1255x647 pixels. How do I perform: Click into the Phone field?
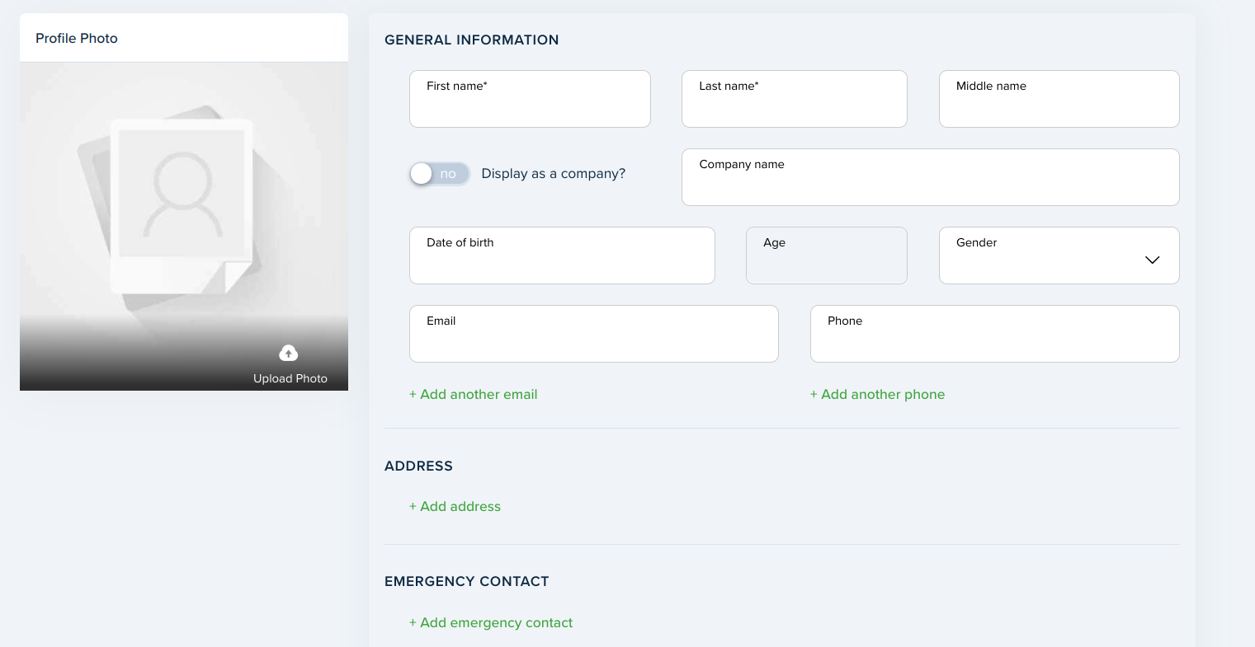(x=995, y=334)
